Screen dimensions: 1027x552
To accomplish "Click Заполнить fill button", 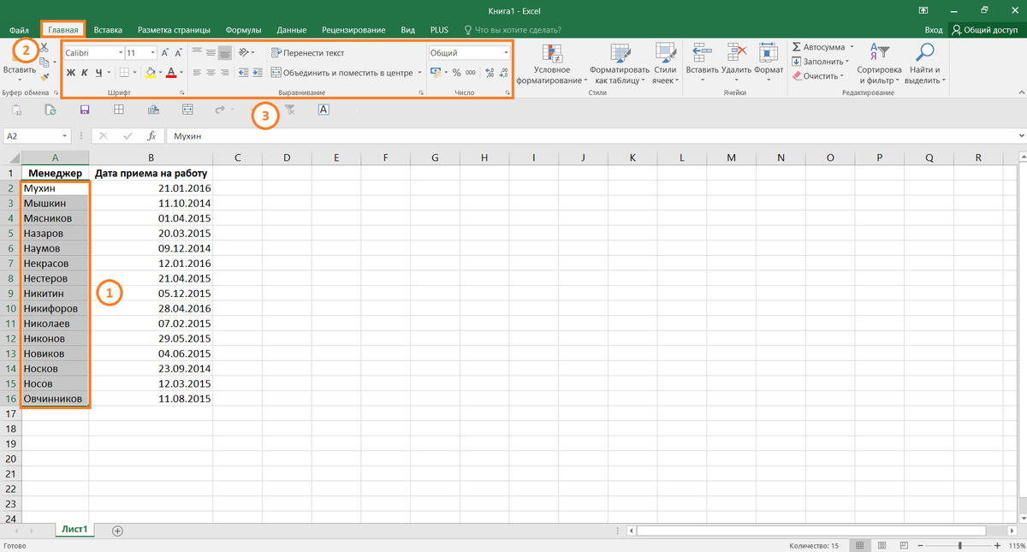I will pyautogui.click(x=821, y=62).
